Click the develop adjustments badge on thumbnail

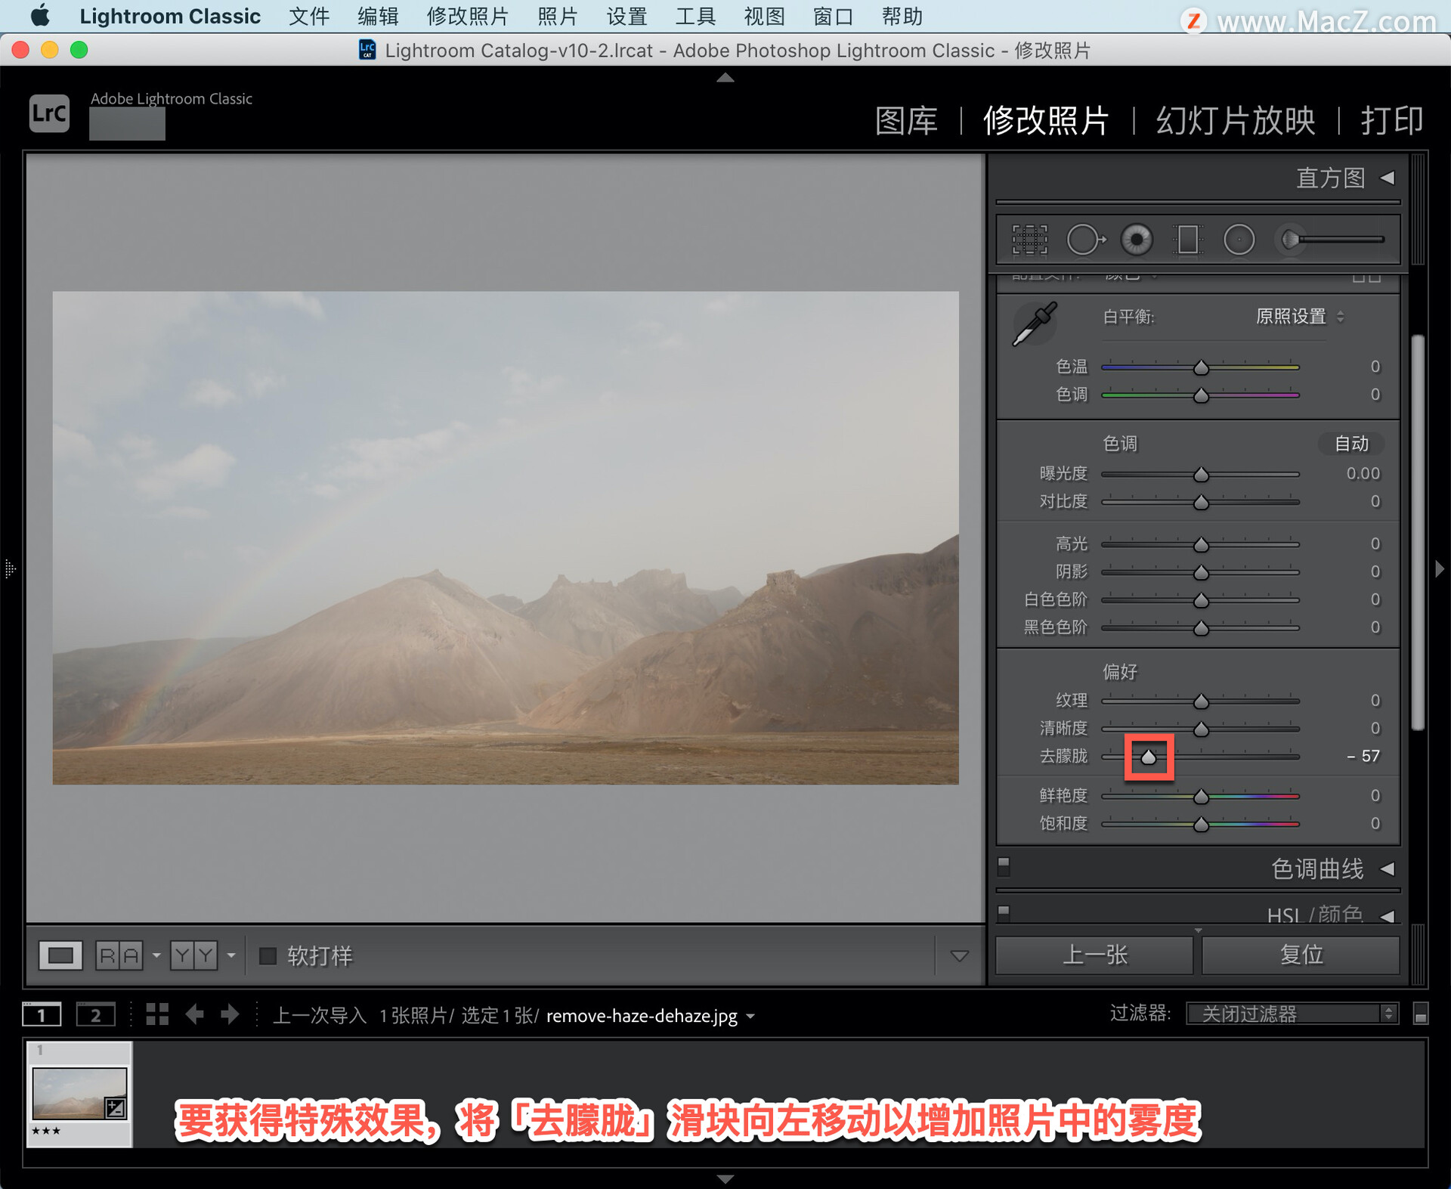[116, 1108]
